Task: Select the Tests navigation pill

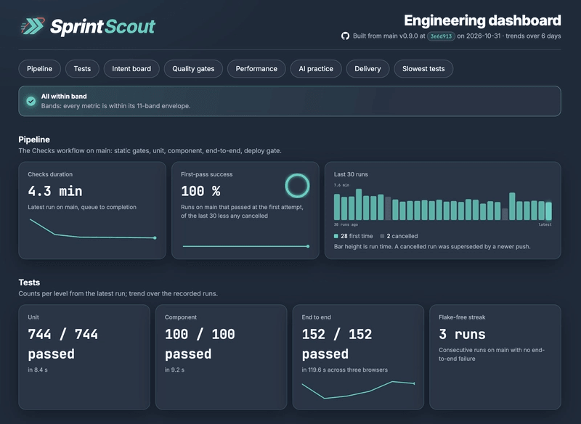Action: [82, 69]
